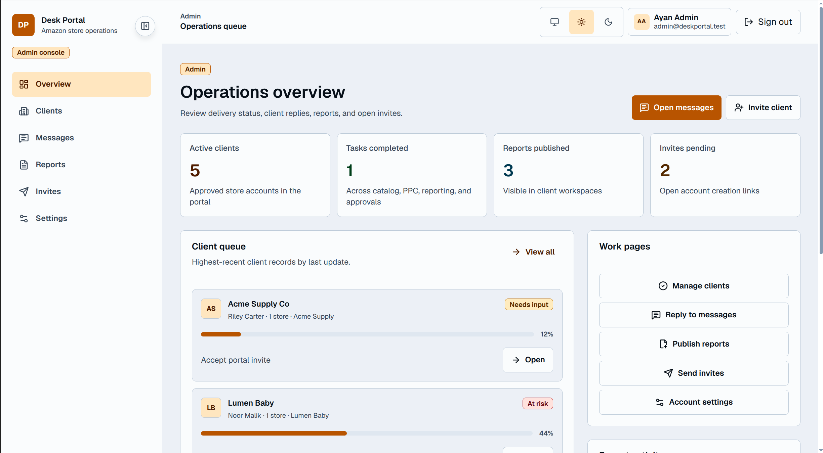The height and width of the screenshot is (453, 823).
Task: Select the light theme sun icon
Action: [x=581, y=22]
